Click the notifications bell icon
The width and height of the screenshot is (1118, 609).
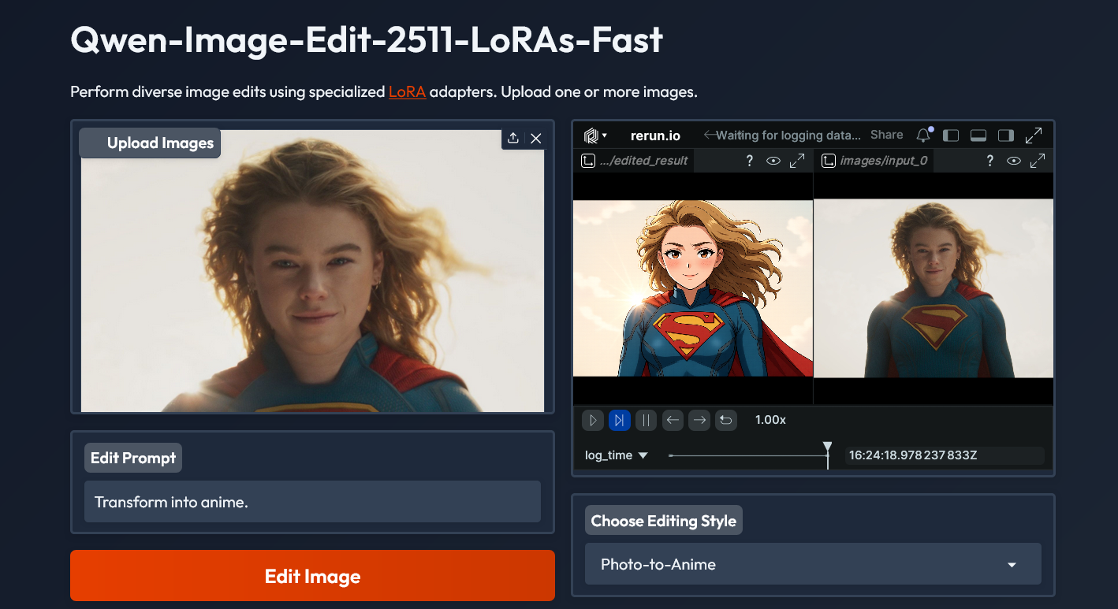[922, 136]
